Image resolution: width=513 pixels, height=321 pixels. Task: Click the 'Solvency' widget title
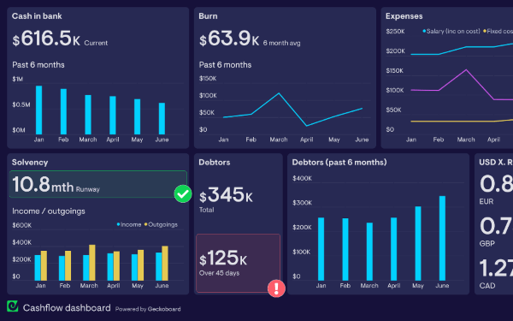[30, 162]
